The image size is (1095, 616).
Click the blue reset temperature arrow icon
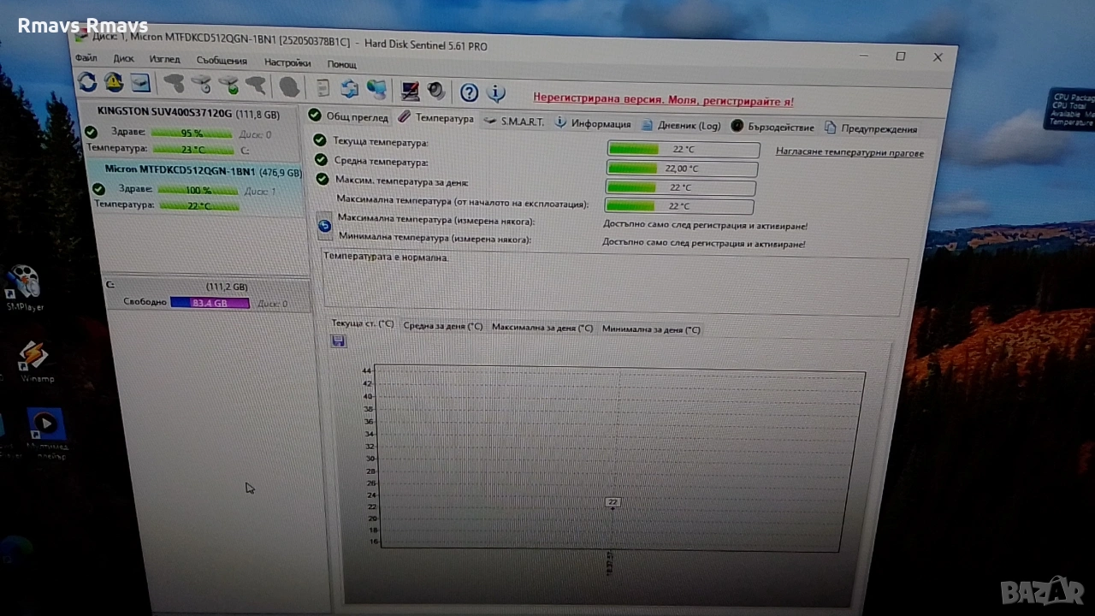pyautogui.click(x=324, y=226)
